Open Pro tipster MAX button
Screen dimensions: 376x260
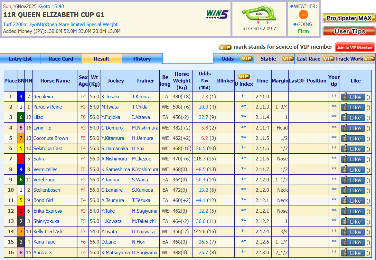[x=349, y=18]
